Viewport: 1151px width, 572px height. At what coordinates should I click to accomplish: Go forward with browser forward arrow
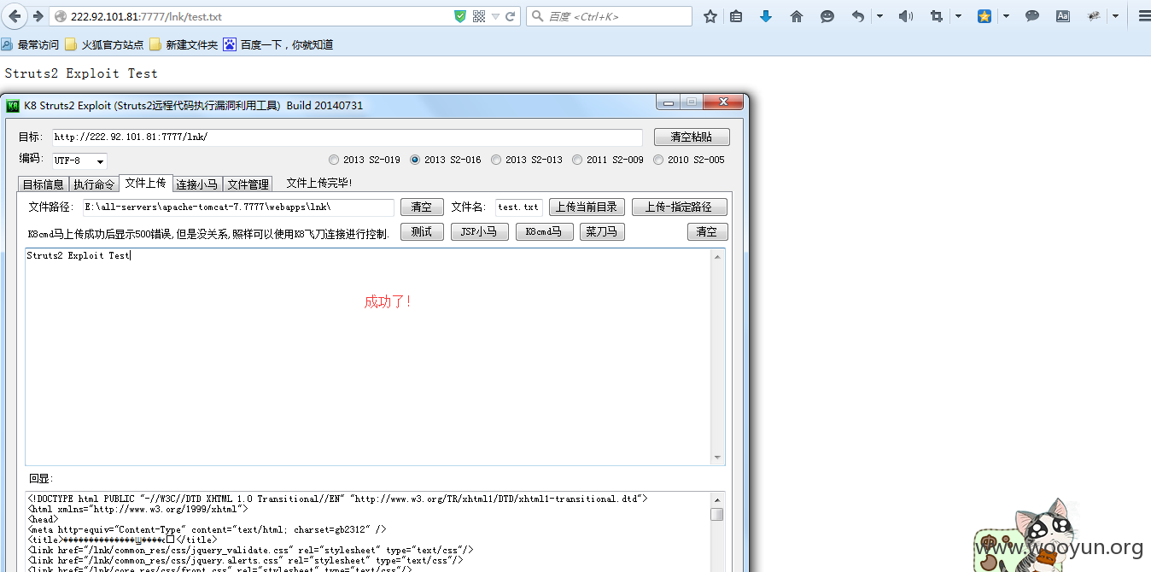coord(38,16)
